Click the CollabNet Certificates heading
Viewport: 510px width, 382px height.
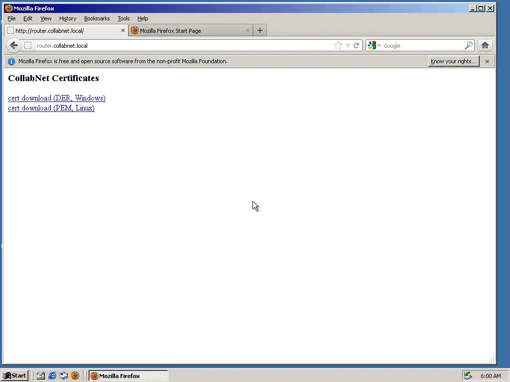(x=53, y=78)
